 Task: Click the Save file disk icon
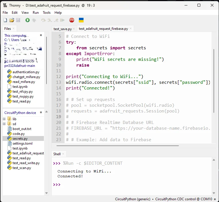18,20
